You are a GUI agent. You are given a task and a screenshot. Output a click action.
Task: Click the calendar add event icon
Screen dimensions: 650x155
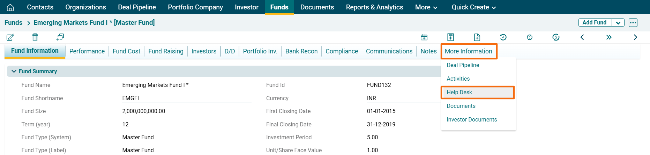(424, 37)
